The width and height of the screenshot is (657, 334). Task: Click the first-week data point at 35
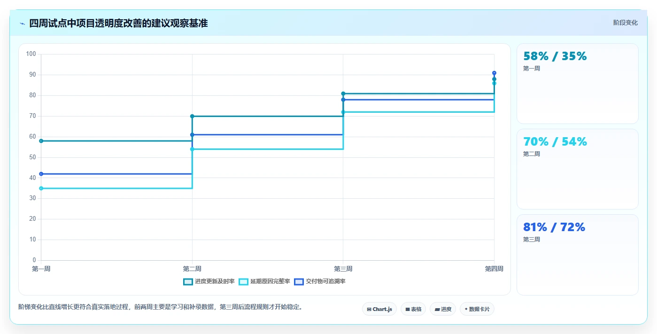pos(41,188)
